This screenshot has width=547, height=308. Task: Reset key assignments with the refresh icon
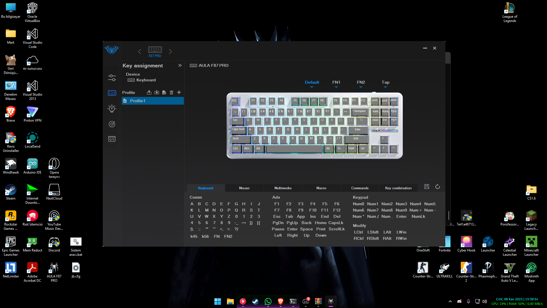(x=438, y=187)
